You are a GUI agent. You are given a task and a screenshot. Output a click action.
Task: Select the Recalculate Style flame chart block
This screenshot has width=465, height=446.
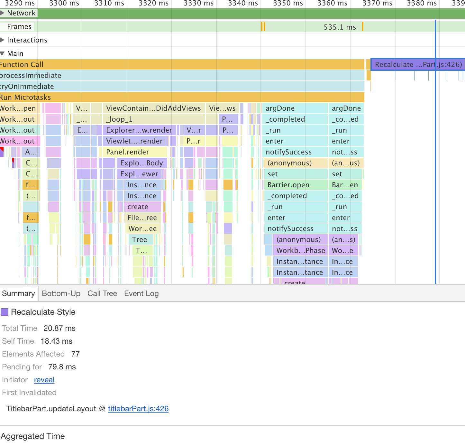(x=417, y=64)
